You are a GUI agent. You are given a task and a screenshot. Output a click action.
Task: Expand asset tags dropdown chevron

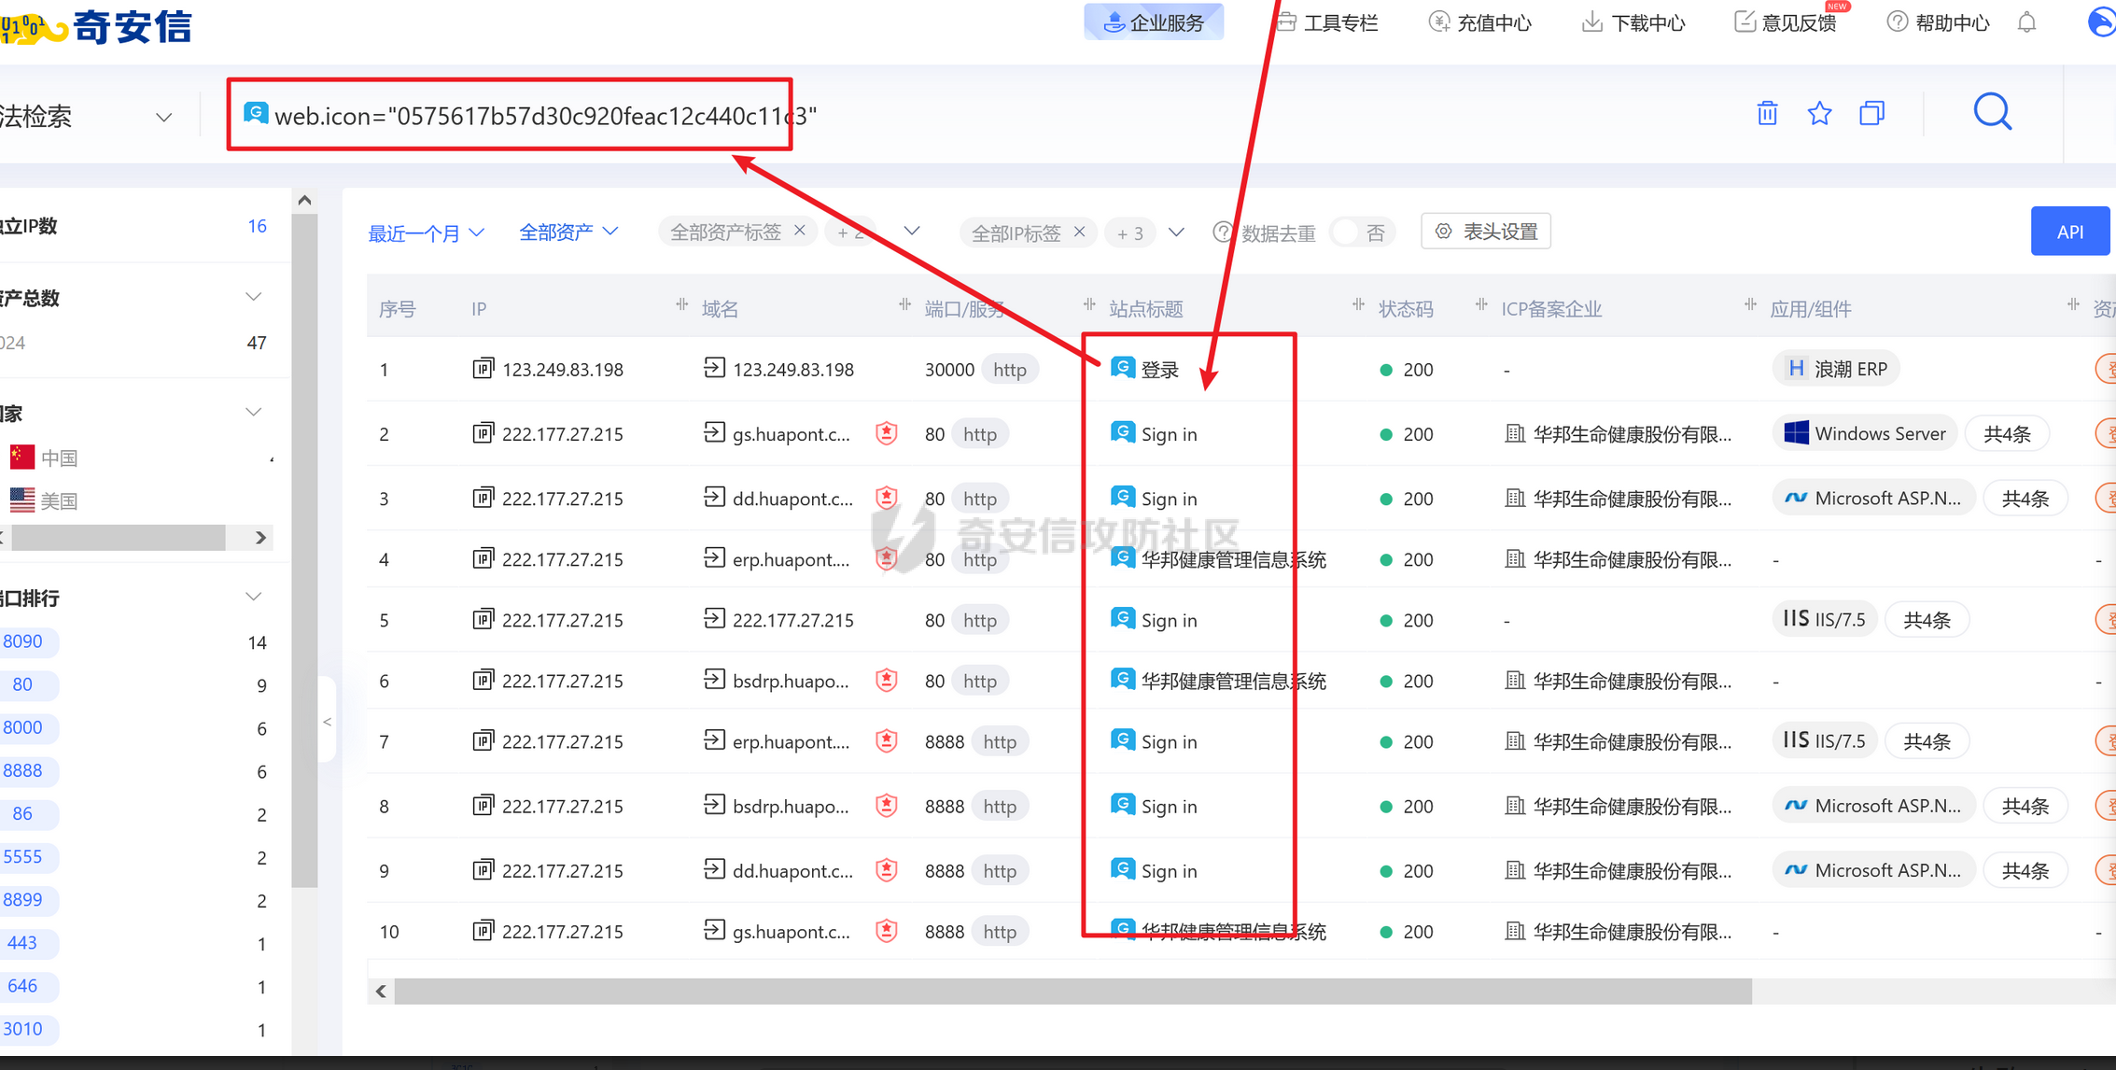pos(912,232)
